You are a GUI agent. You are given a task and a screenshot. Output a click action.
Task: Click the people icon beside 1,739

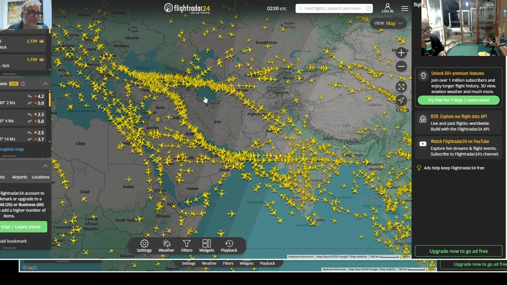[x=42, y=60]
